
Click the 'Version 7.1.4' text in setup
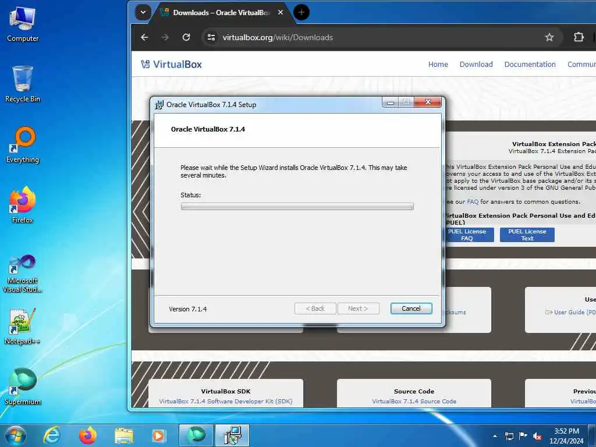click(x=188, y=309)
